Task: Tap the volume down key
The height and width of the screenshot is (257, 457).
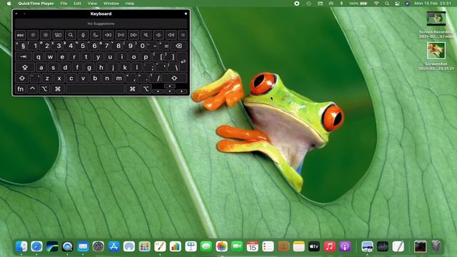Action: pos(159,35)
